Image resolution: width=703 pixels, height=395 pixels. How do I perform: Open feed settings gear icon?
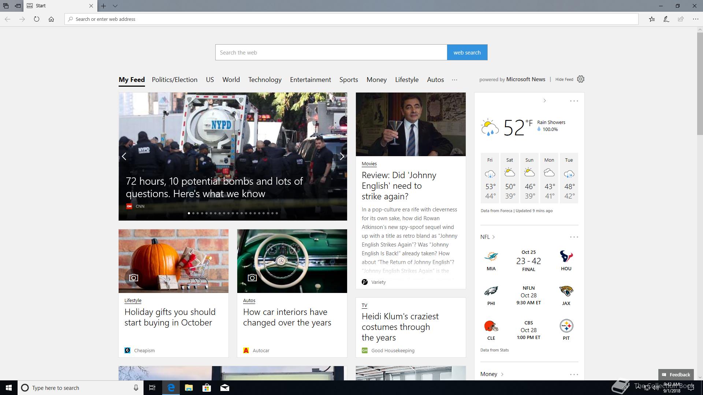[581, 79]
